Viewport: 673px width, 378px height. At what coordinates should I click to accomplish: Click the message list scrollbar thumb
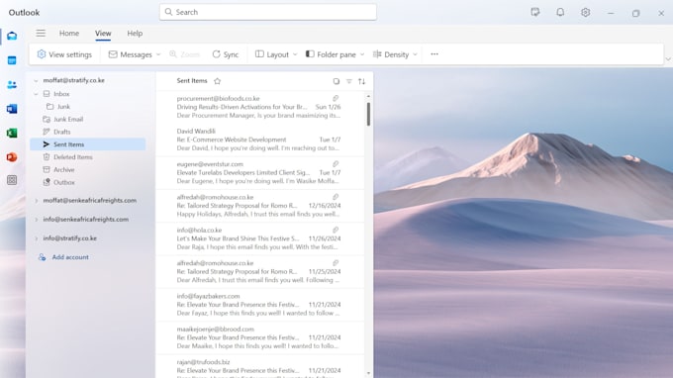pyautogui.click(x=368, y=114)
